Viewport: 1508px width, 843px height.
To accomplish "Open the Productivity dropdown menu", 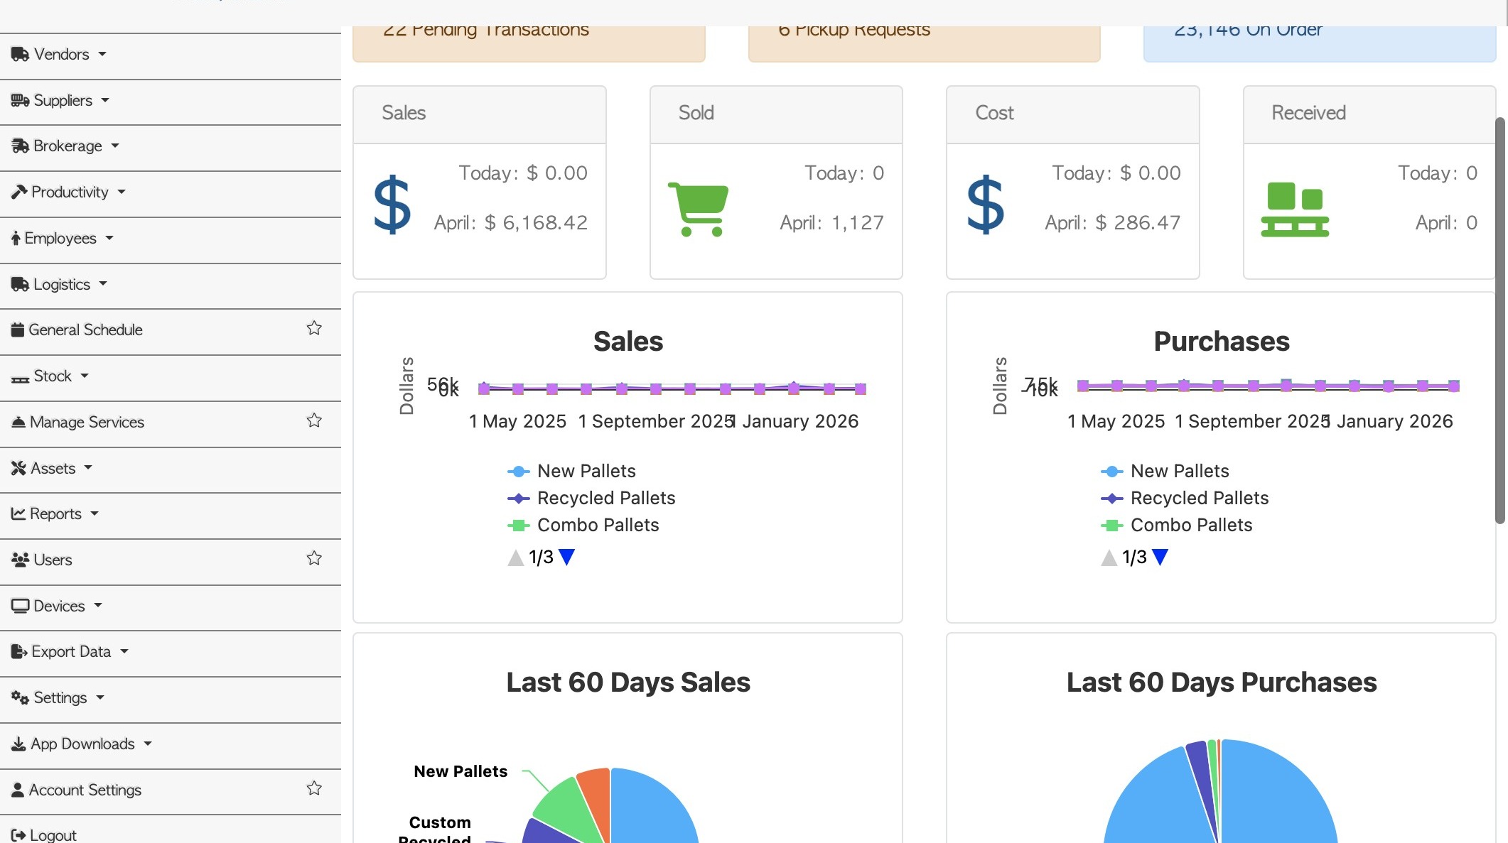I will [x=70, y=192].
